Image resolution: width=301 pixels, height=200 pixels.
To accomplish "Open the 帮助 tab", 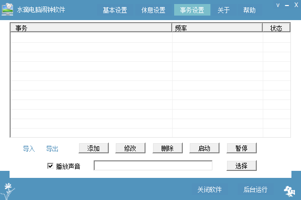I will click(x=249, y=10).
